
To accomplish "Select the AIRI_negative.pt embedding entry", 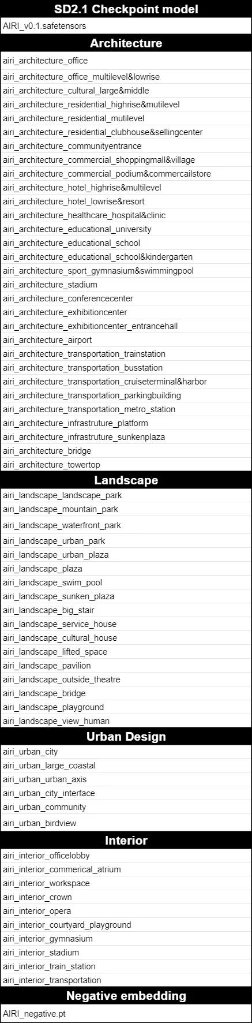I will [126, 1014].
